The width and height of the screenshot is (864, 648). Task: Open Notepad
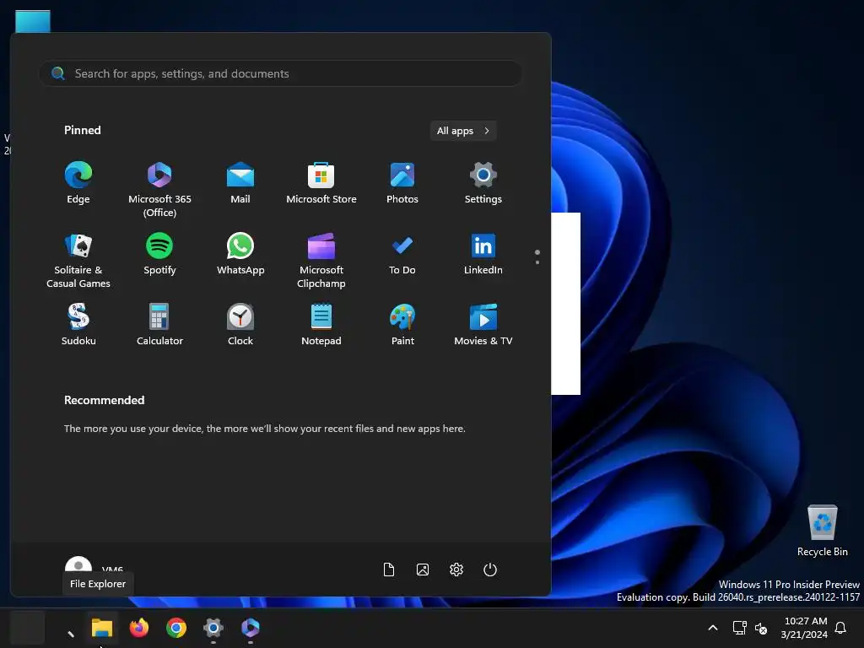321,325
